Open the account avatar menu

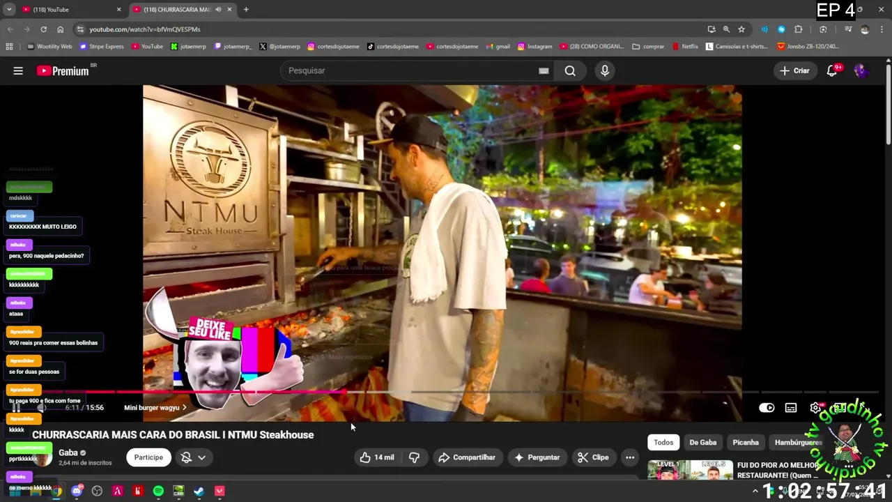pos(861,70)
